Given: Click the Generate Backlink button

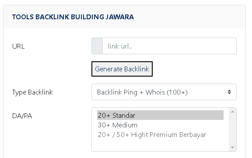Looking at the screenshot, I should [122, 69].
